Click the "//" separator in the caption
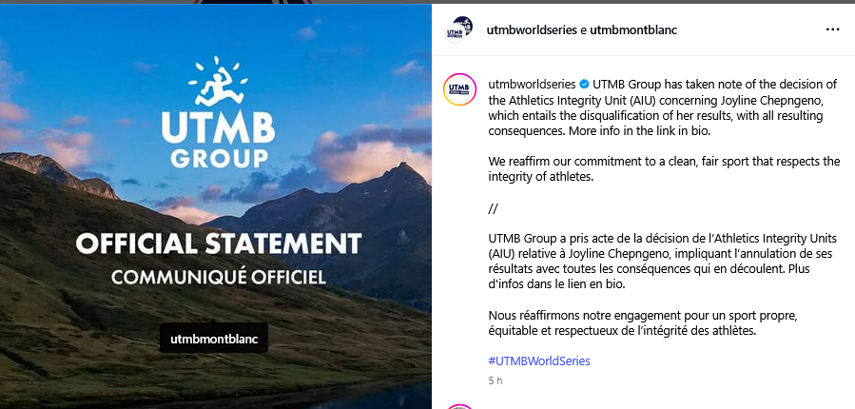The height and width of the screenshot is (409, 855). click(x=493, y=209)
